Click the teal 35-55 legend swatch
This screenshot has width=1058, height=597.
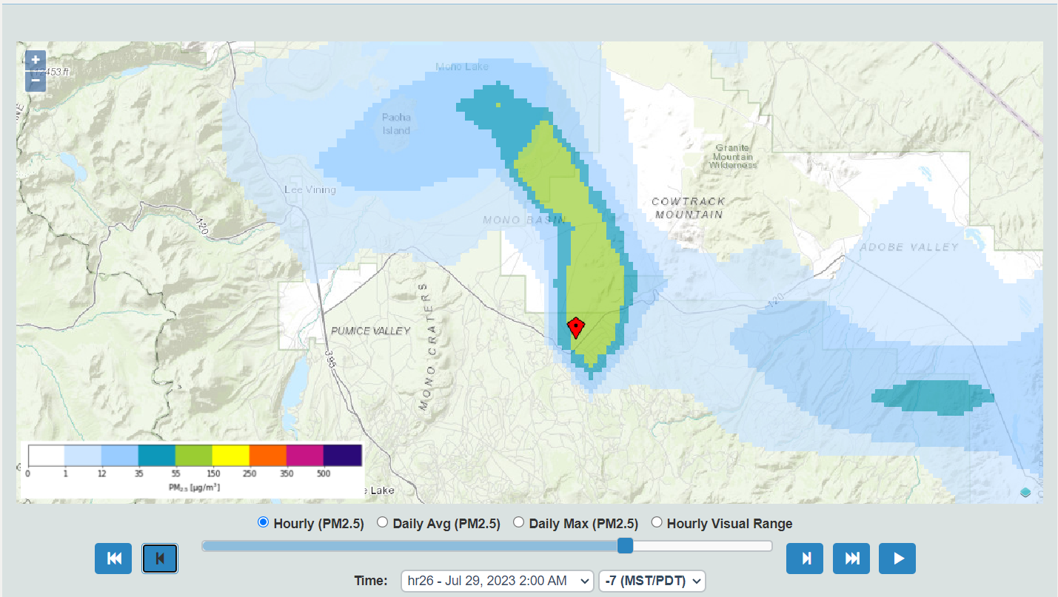tap(156, 454)
